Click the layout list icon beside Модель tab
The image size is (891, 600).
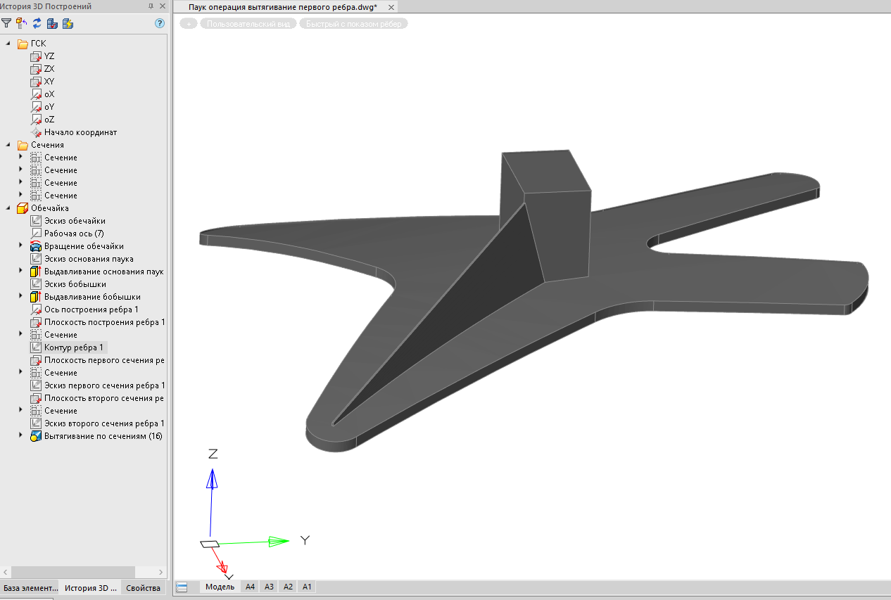[182, 587]
